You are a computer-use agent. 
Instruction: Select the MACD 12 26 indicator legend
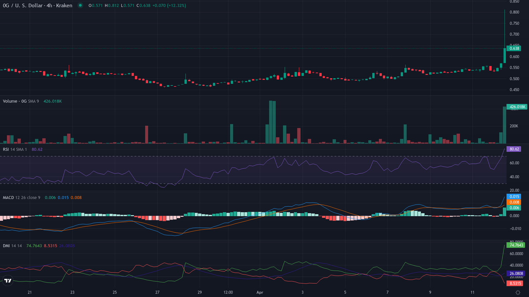click(21, 198)
